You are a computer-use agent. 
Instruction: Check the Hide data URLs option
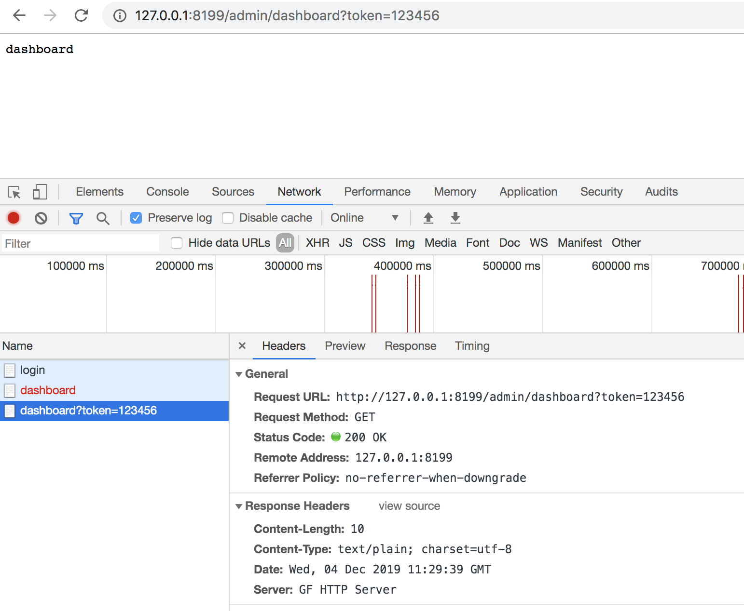click(177, 243)
